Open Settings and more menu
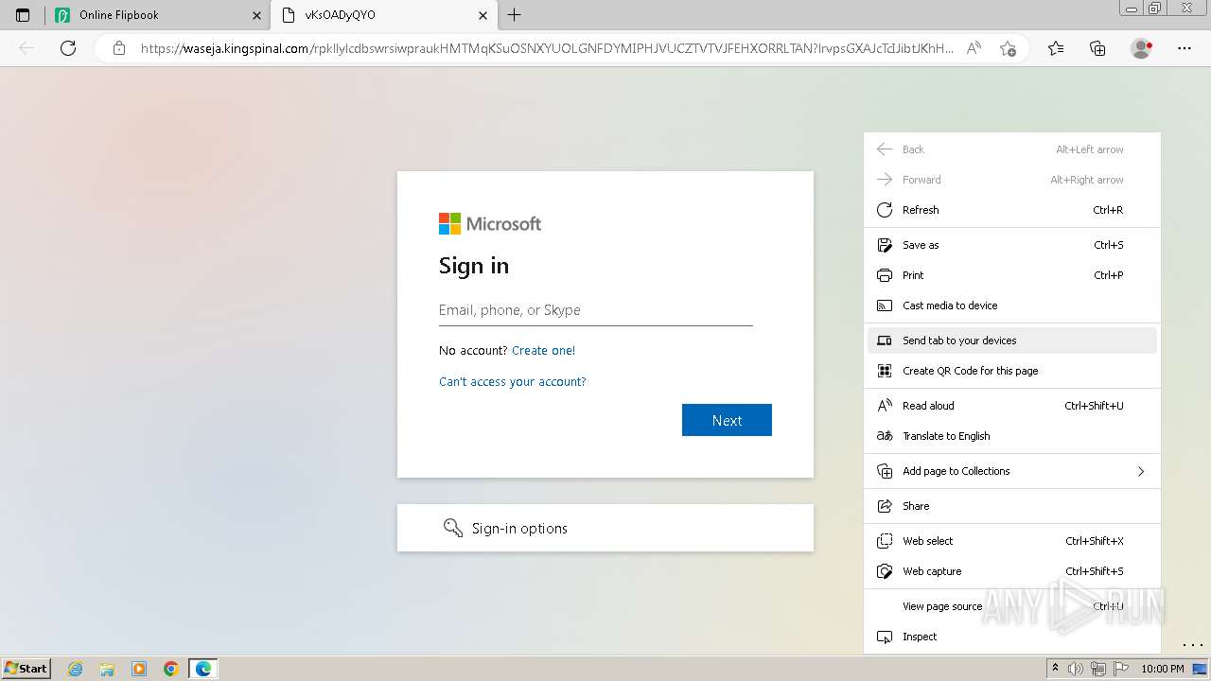 tap(1185, 48)
